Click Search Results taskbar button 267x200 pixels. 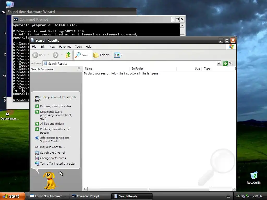pyautogui.click(x=132, y=196)
